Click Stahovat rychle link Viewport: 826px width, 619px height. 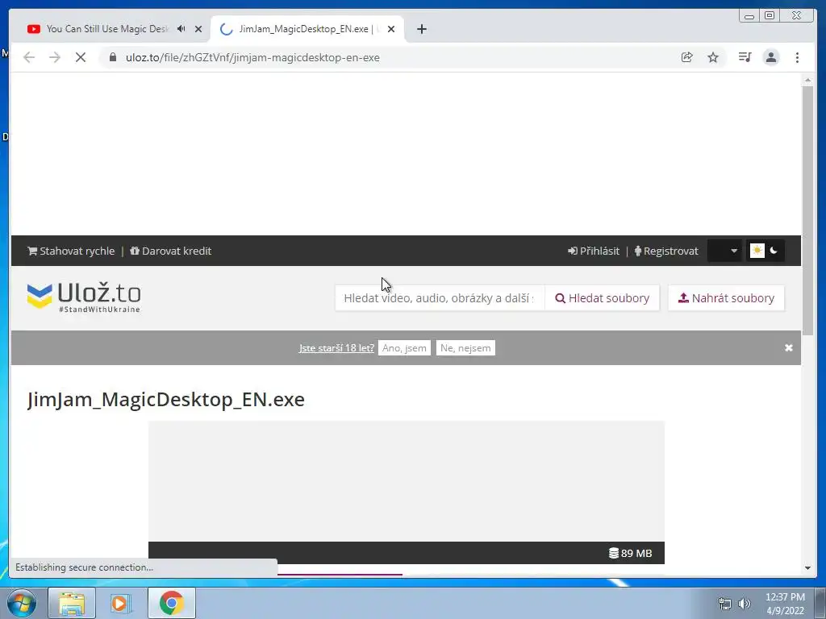(x=71, y=251)
